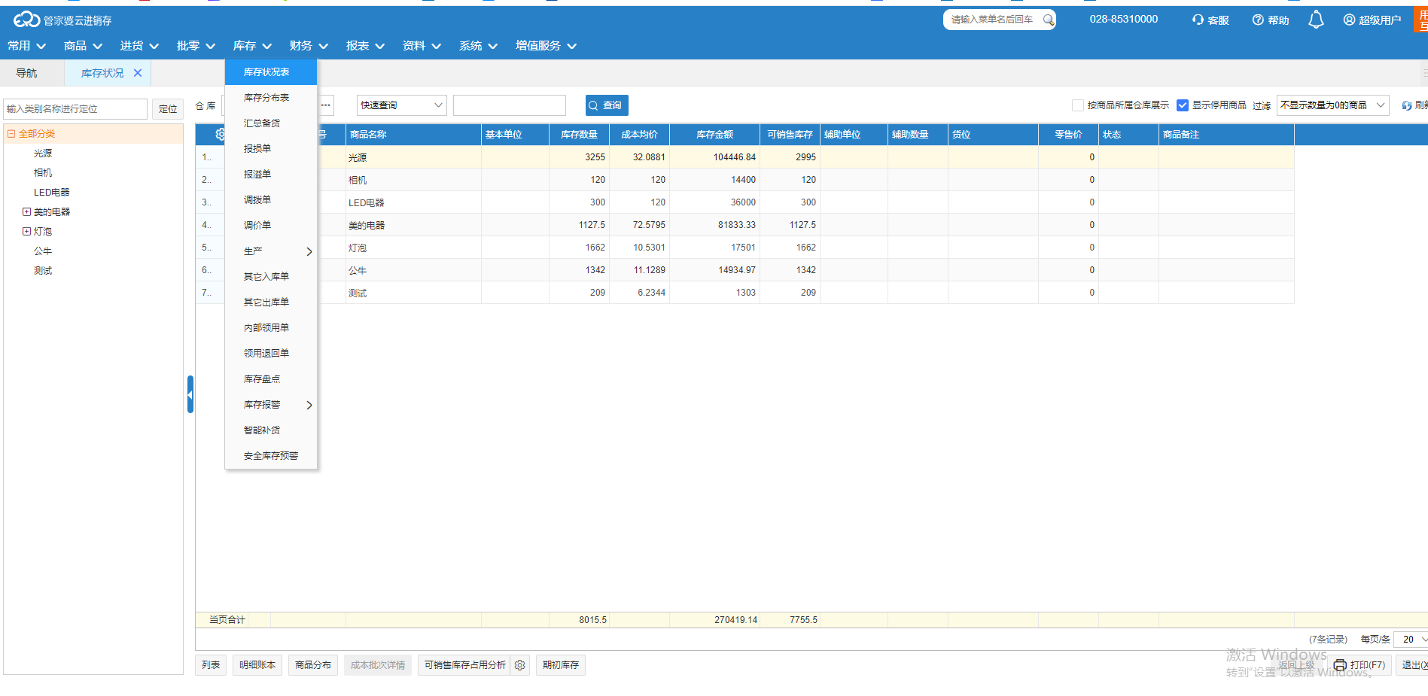Click the 列表 button

tap(211, 665)
